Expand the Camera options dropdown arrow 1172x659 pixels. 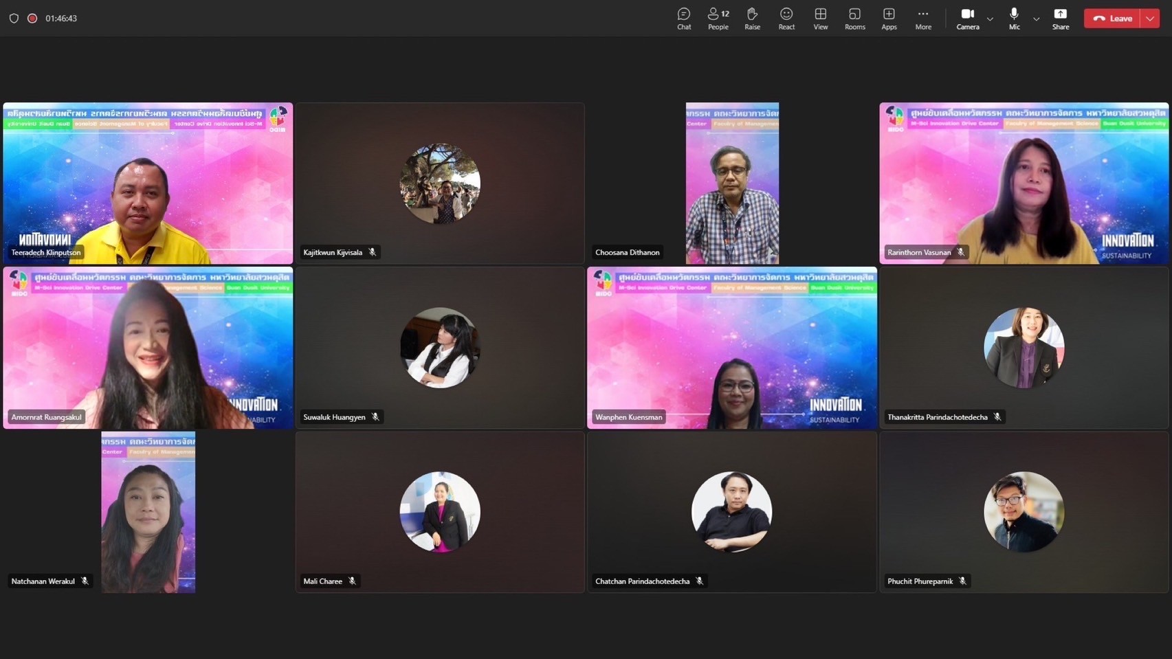990,19
